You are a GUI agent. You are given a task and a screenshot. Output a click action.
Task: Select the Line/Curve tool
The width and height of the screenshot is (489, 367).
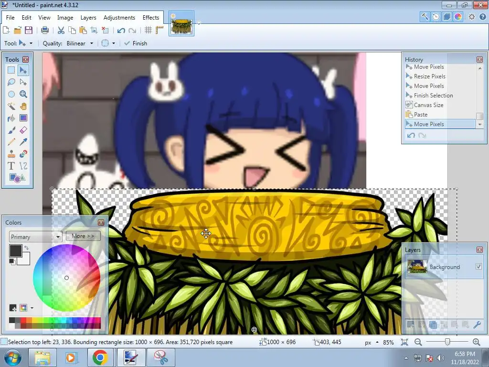click(x=23, y=166)
